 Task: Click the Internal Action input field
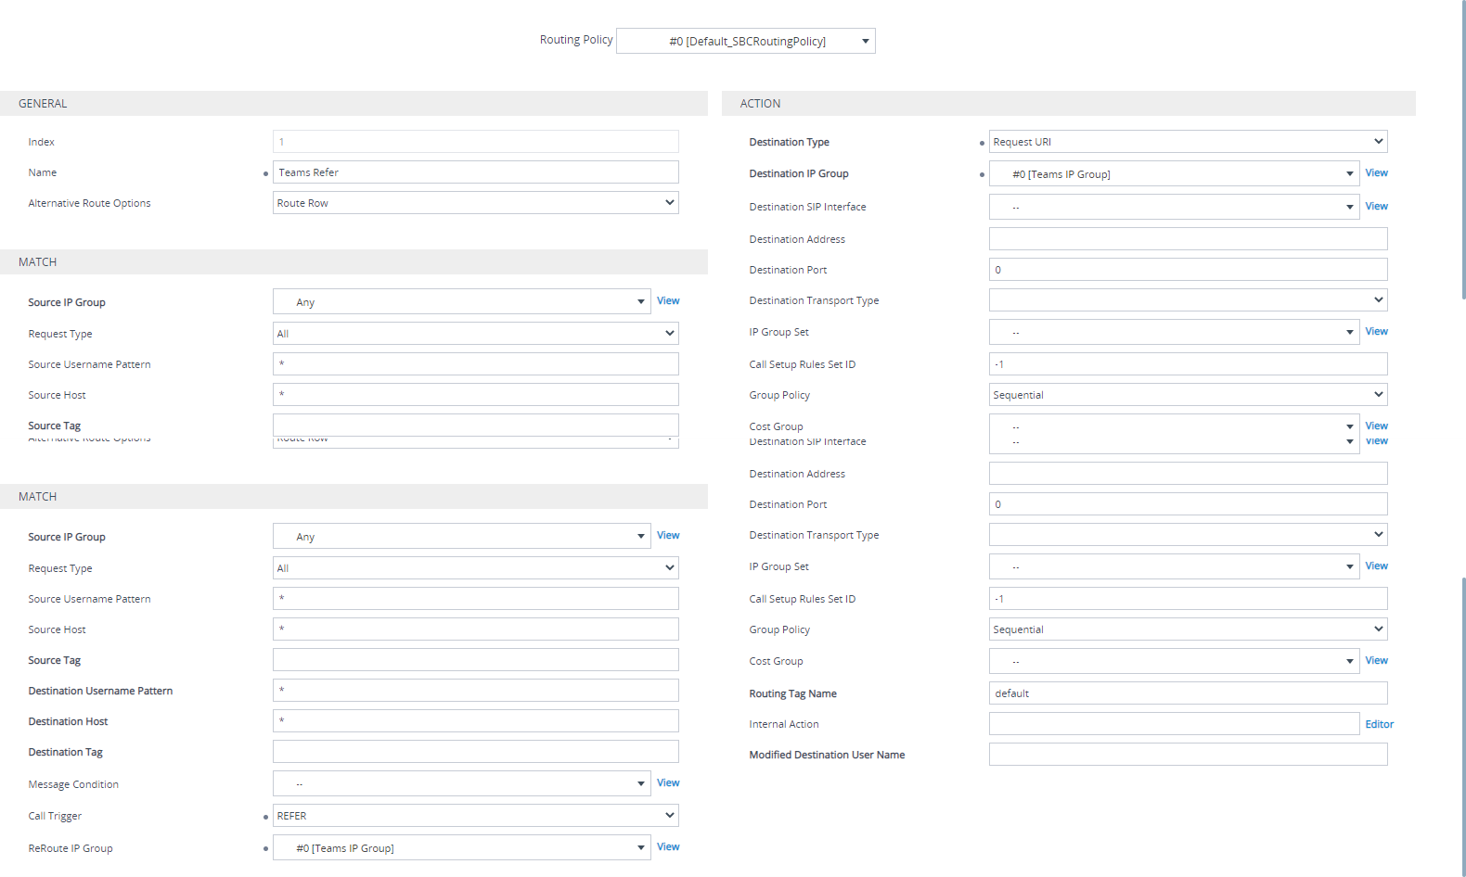[x=1174, y=724]
